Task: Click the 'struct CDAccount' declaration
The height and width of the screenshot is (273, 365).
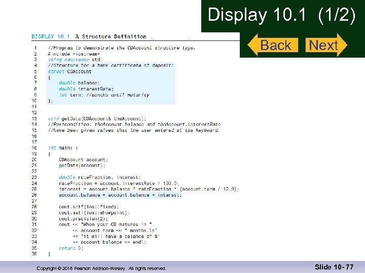Action: [x=69, y=71]
